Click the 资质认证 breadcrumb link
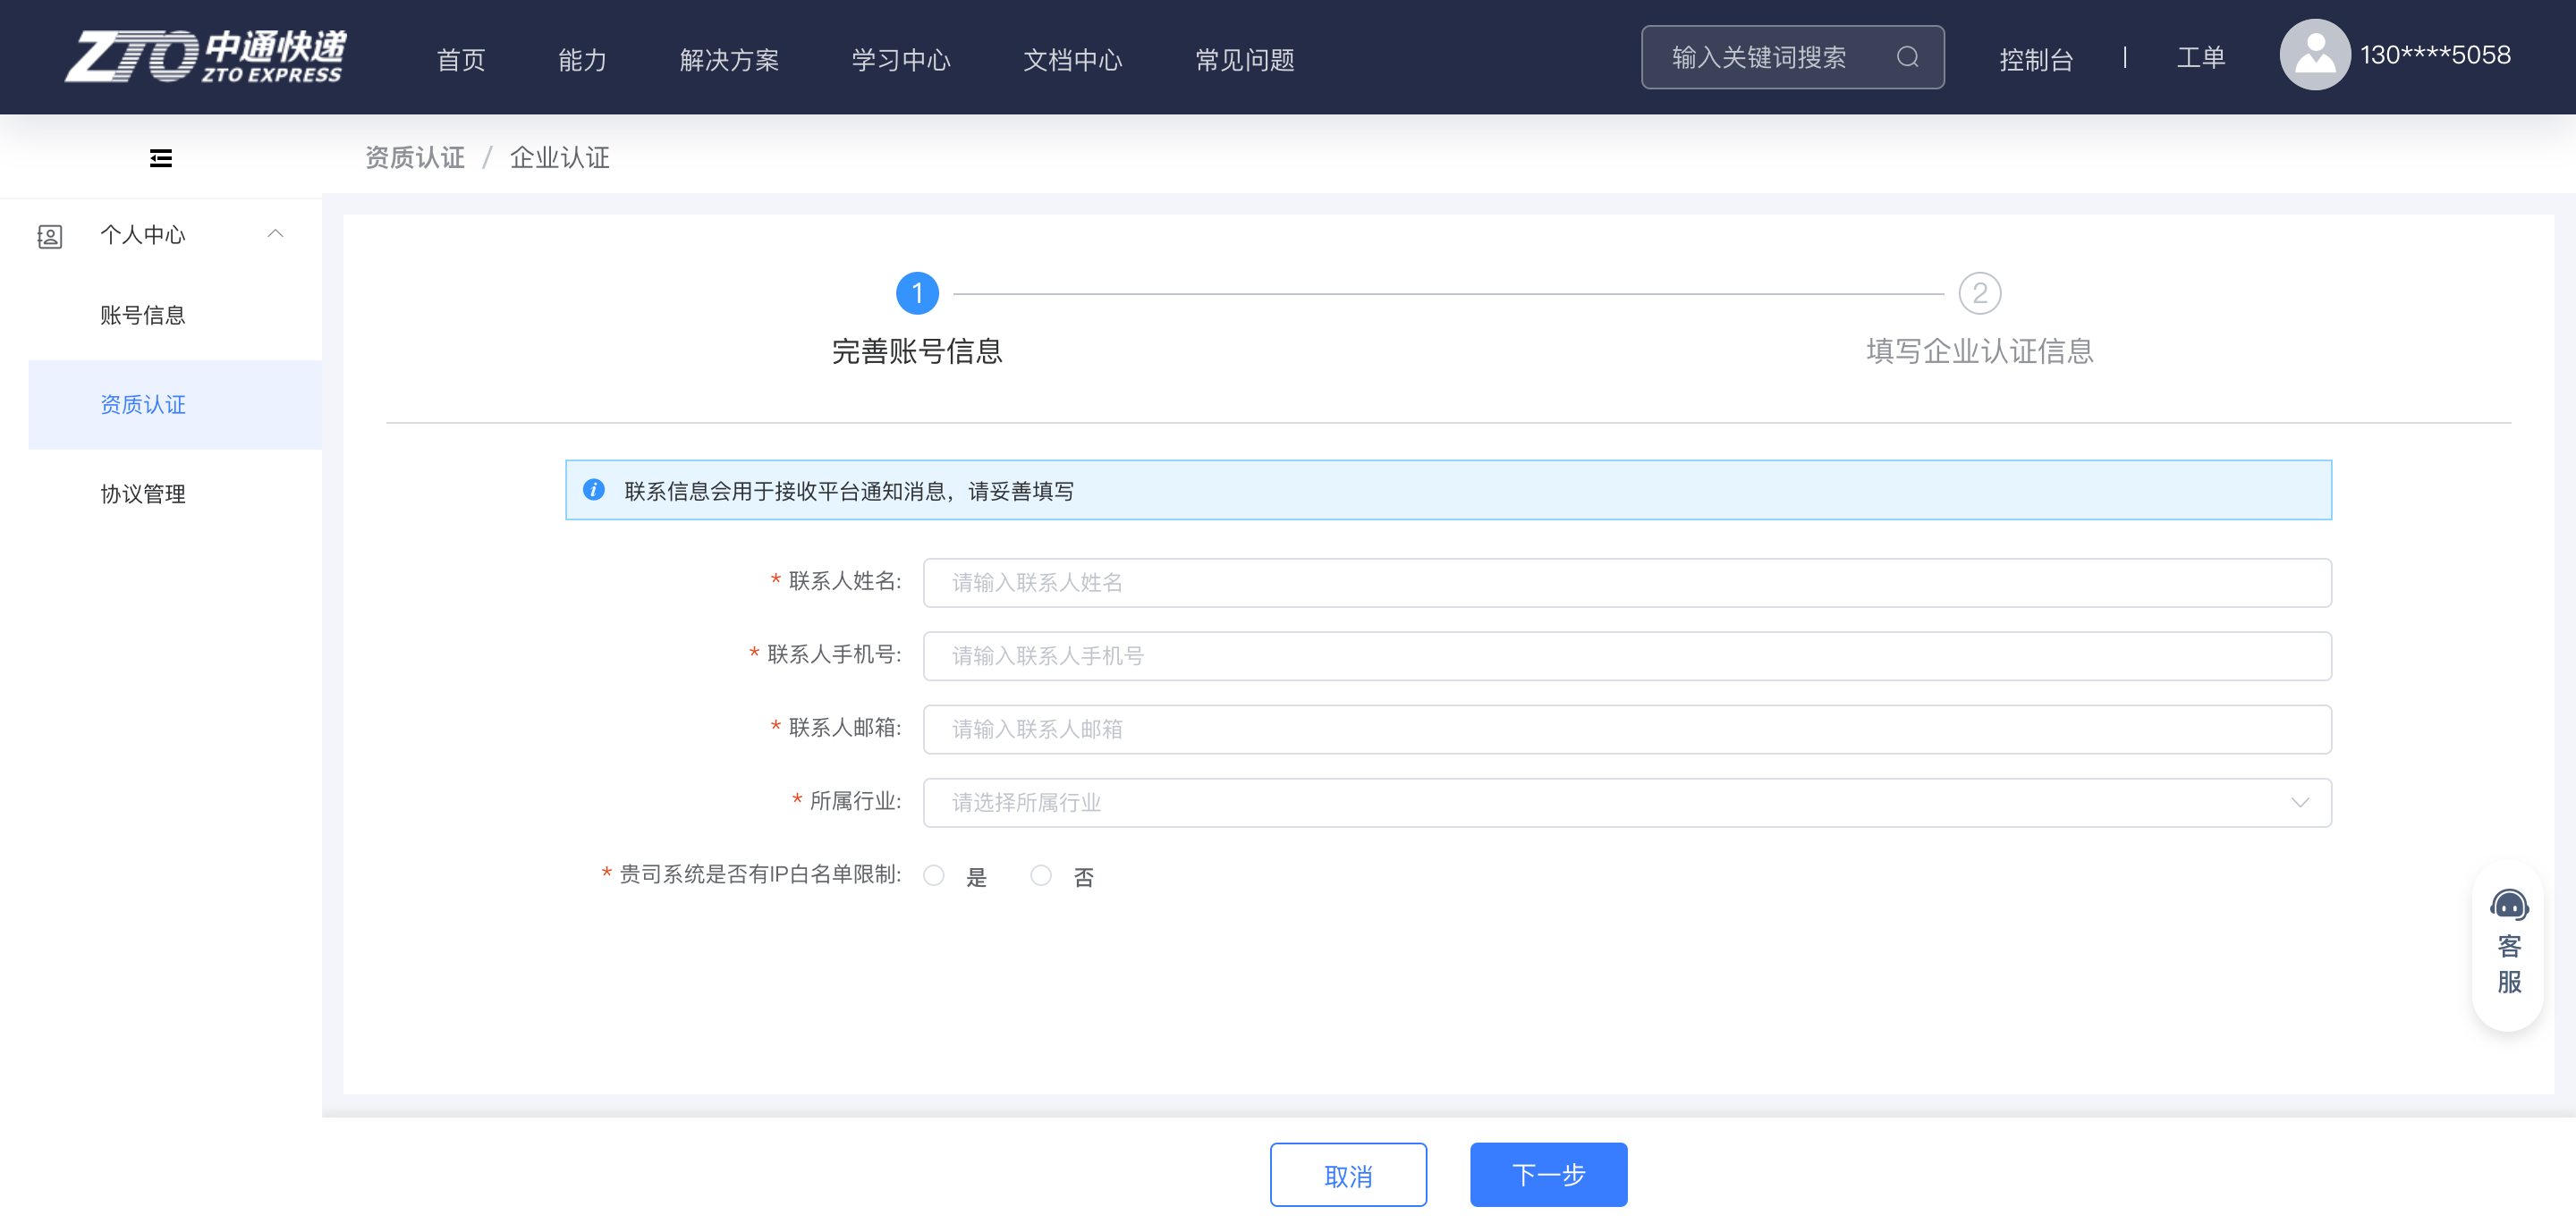The image size is (2576, 1232). click(414, 158)
